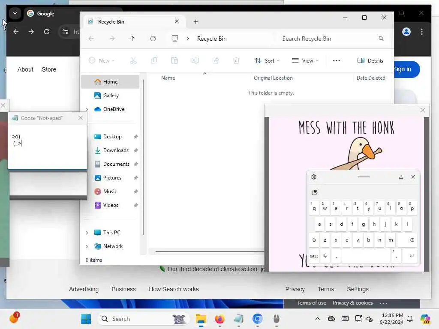
Task: Click the Paste icon in Recycle Bin toolbar
Action: [x=174, y=60]
